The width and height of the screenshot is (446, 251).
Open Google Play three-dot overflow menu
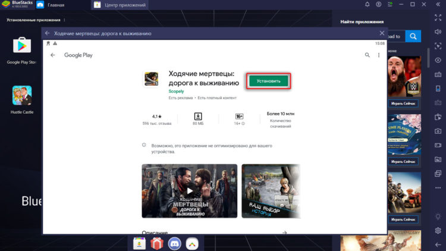[379, 55]
